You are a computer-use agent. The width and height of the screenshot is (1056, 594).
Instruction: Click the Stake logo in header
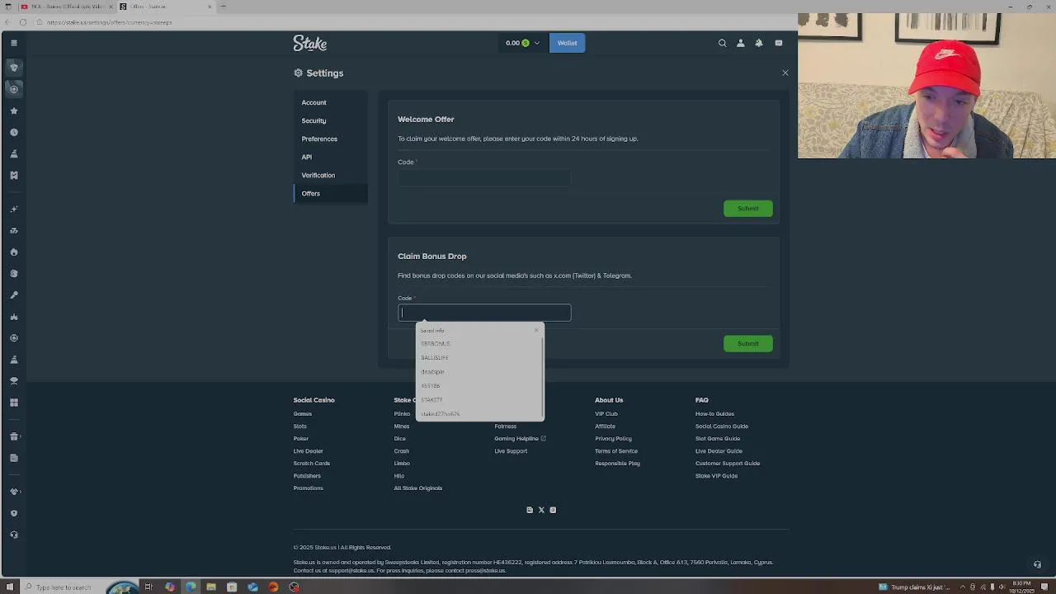[310, 43]
